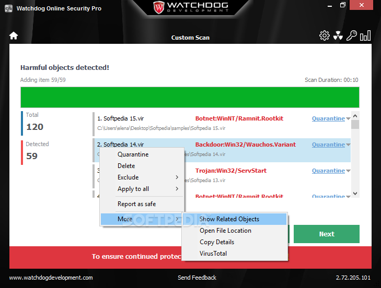Click Quarantine link for Softpedia 15.vir
This screenshot has width=381, height=288.
[x=328, y=118]
